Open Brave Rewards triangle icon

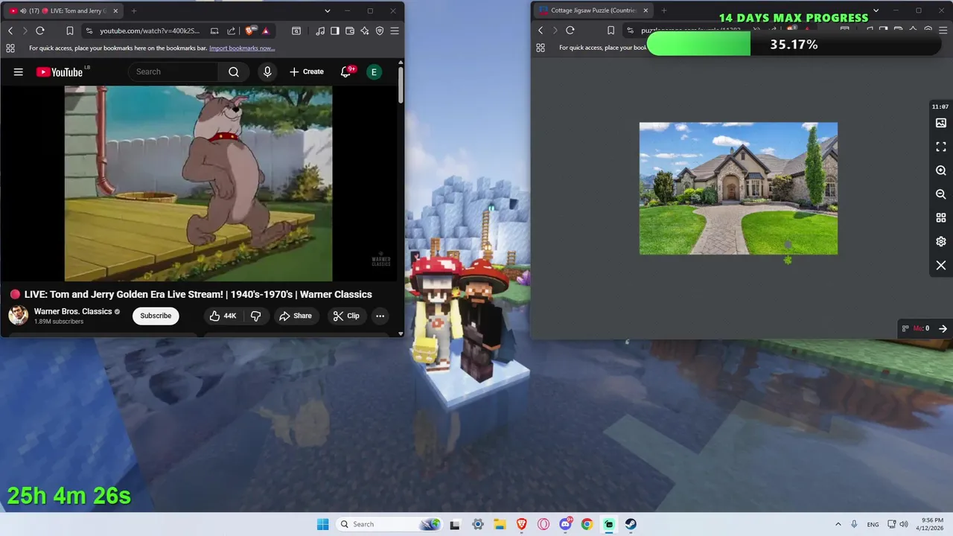[266, 31]
